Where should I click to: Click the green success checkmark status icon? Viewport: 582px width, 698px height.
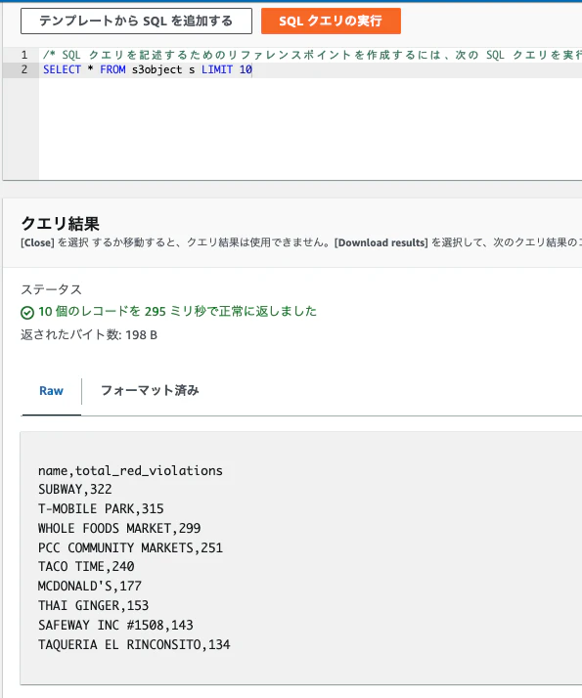(x=27, y=313)
